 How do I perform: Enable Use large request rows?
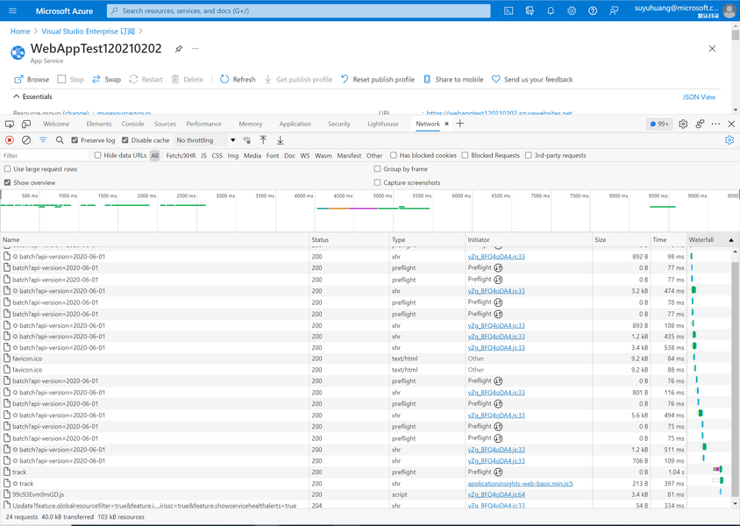[x=8, y=169]
